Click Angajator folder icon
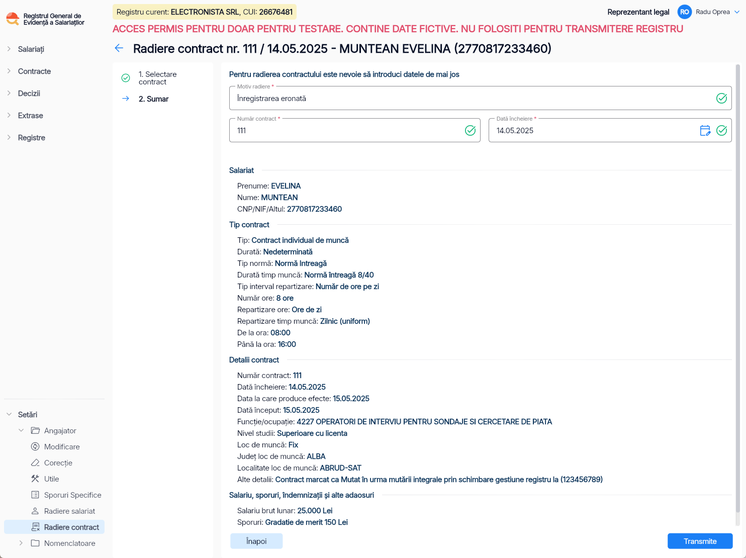Image resolution: width=746 pixels, height=558 pixels. 35,430
